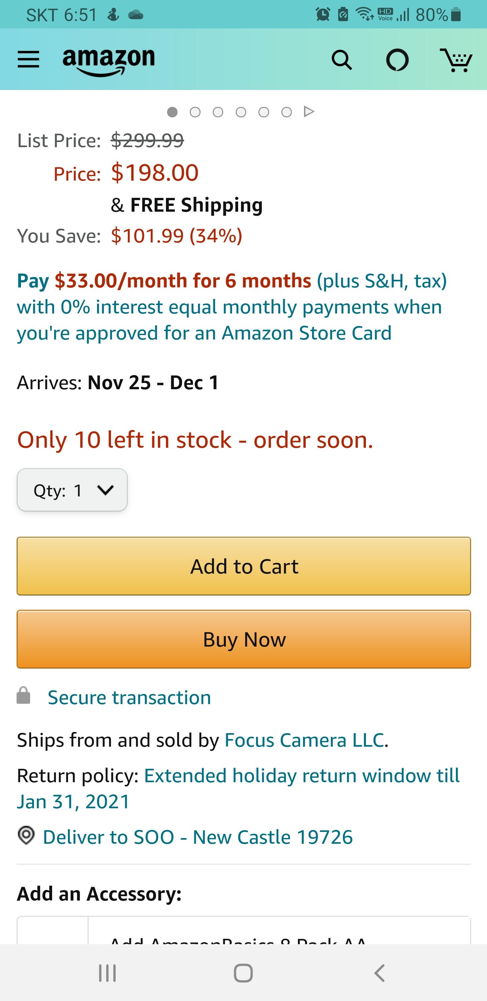
Task: Click the Add to Cart button
Action: (244, 566)
